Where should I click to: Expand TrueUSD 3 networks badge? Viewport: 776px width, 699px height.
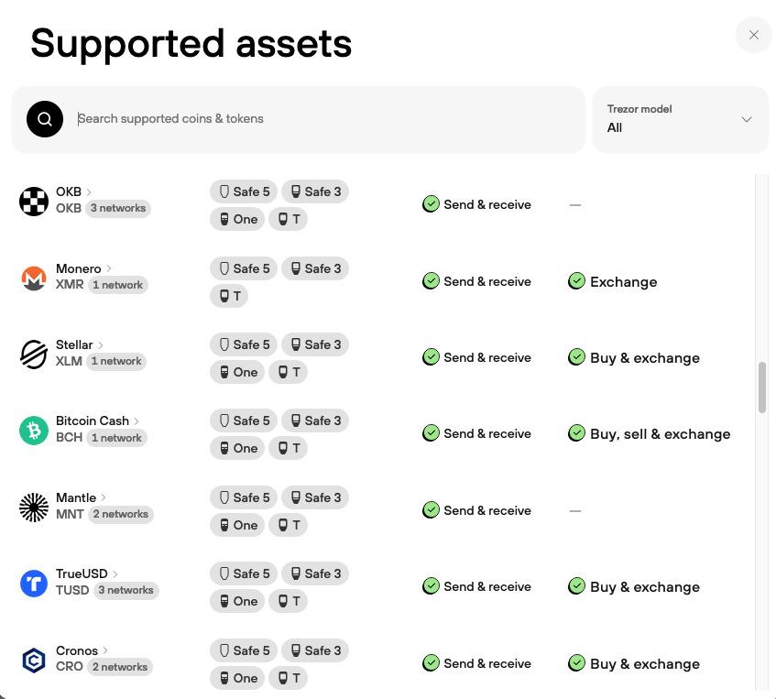click(x=126, y=590)
